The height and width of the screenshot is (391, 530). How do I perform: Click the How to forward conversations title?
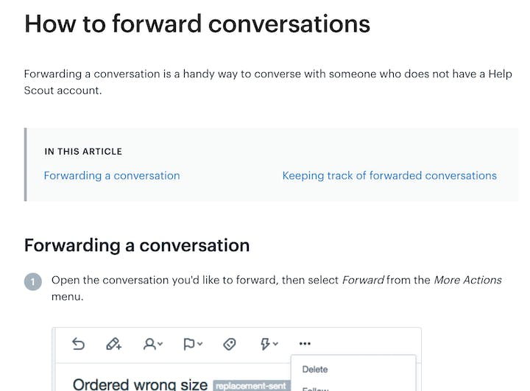point(197,24)
